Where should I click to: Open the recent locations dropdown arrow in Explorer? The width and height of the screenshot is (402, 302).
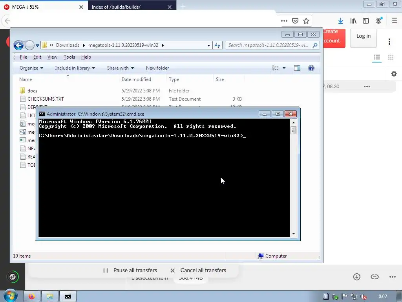point(37,46)
